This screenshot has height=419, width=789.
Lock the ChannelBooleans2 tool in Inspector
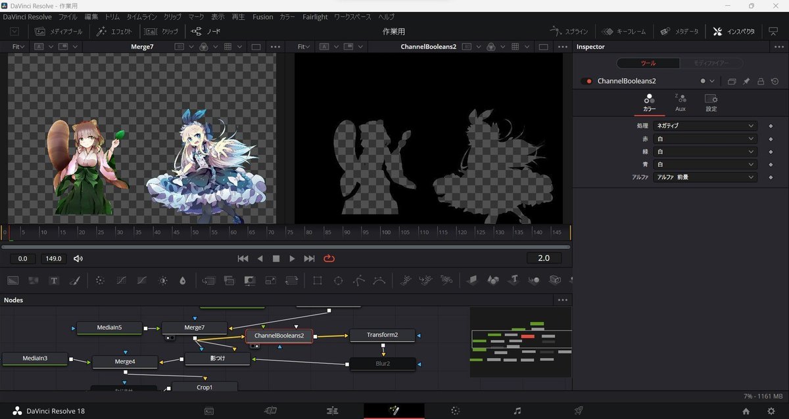(761, 81)
